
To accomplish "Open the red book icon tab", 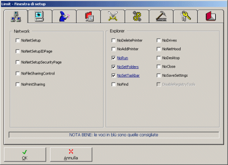I will click(x=211, y=16).
